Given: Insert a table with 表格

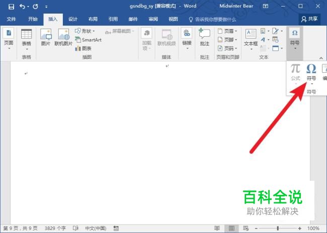Looking at the screenshot, I should [26, 40].
